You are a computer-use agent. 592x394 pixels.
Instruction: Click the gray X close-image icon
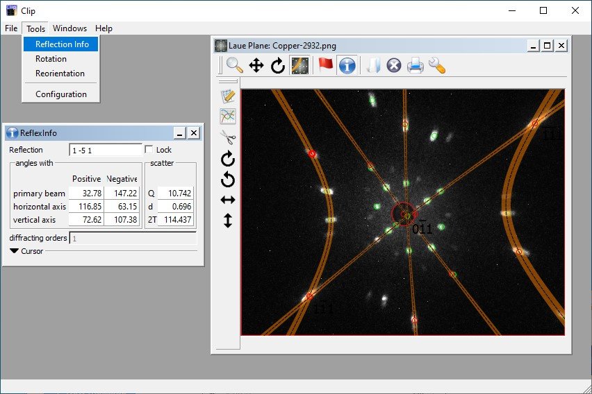(x=394, y=66)
